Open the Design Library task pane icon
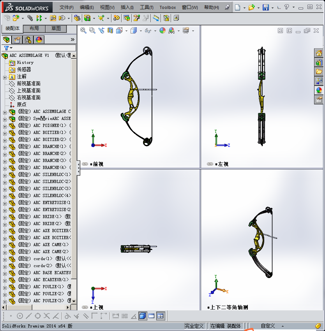The image size is (325, 331). point(319,62)
